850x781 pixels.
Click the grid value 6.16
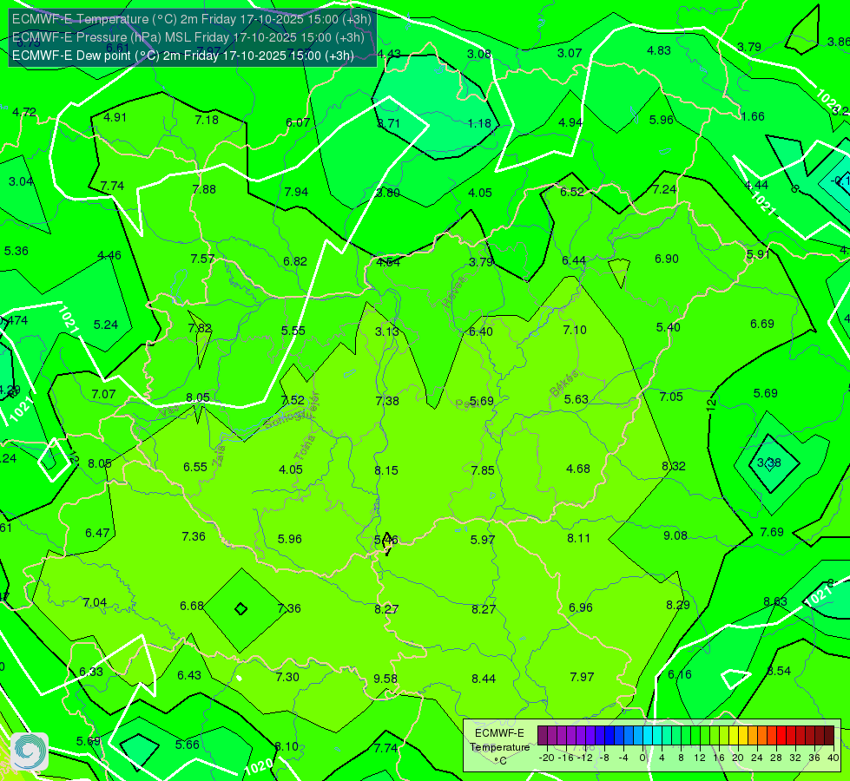point(680,674)
